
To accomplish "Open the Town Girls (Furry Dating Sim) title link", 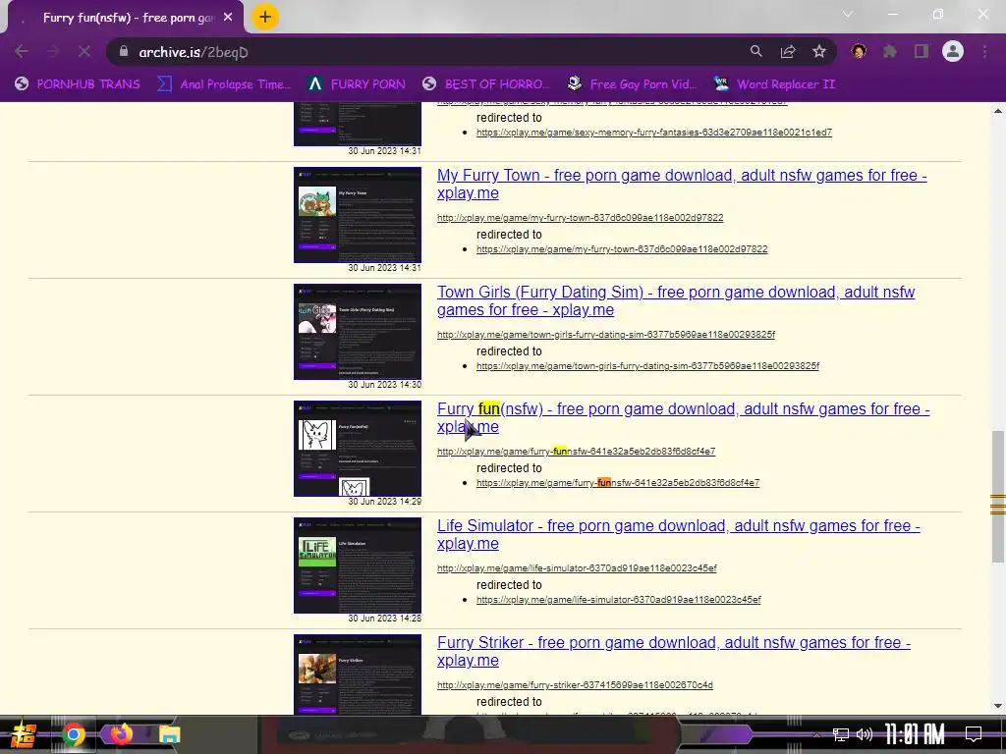I will click(676, 300).
